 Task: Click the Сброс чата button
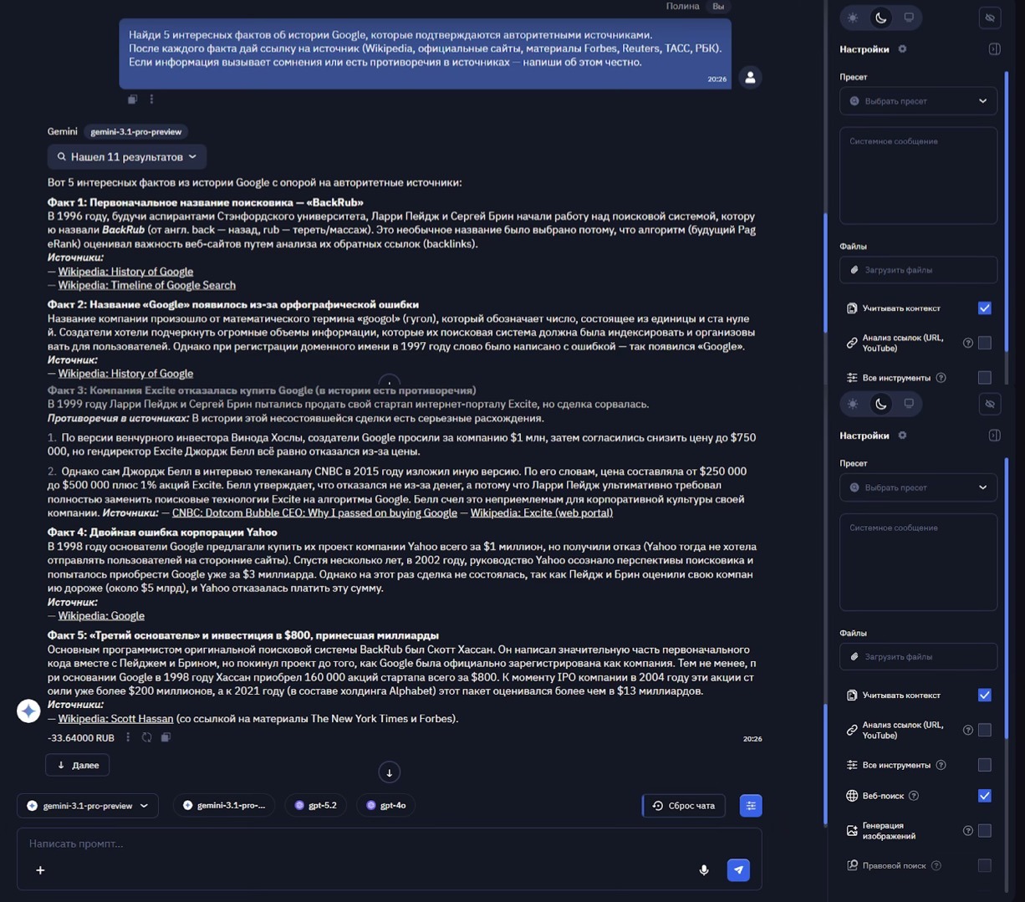(x=684, y=806)
